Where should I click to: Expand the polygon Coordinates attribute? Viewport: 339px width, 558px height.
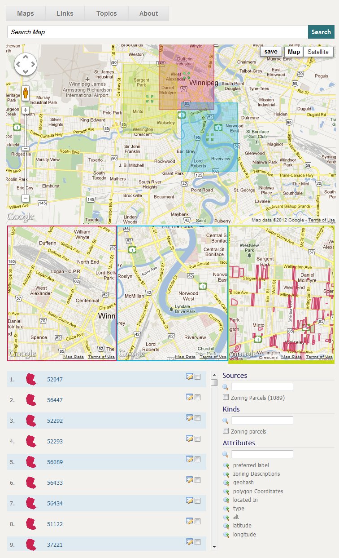click(x=226, y=492)
